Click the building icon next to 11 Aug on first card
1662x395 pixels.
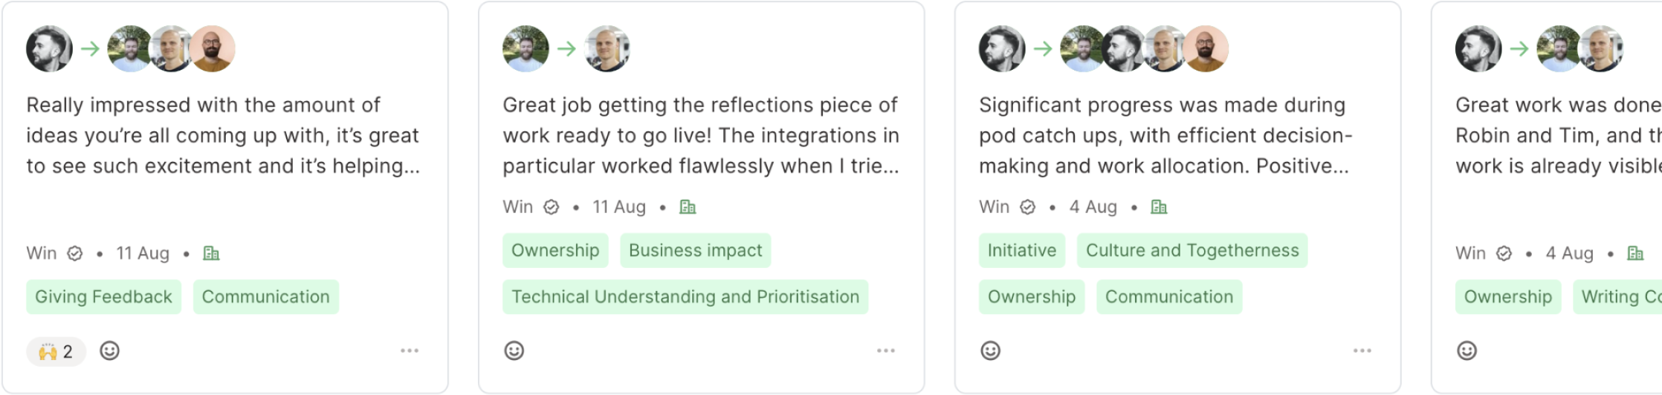[x=211, y=254]
